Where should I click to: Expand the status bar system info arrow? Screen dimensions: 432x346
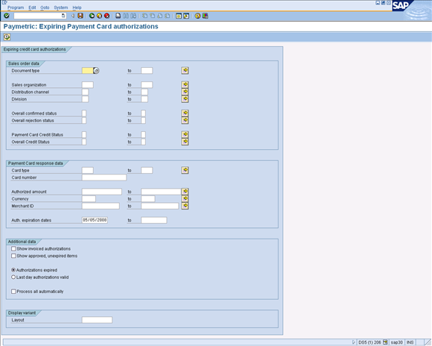(354, 342)
